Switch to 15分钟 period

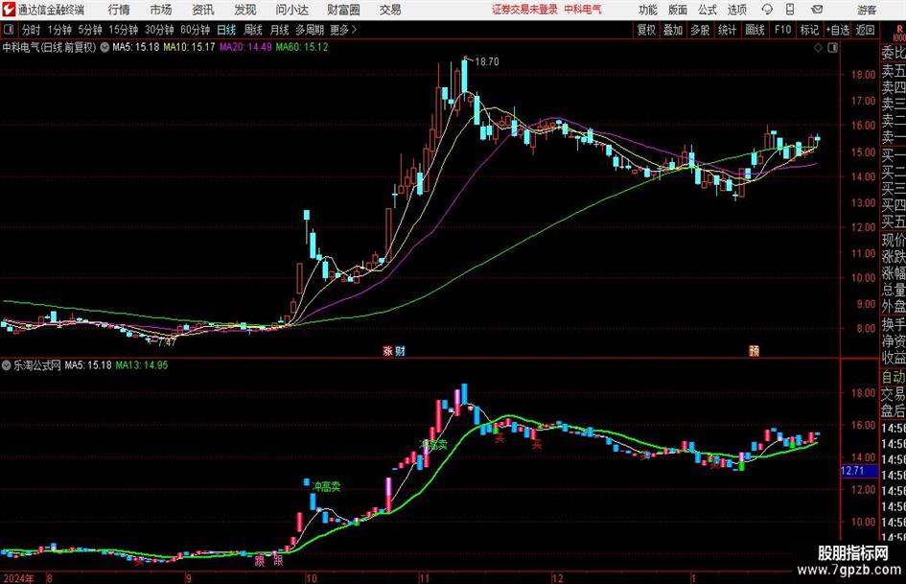(124, 30)
